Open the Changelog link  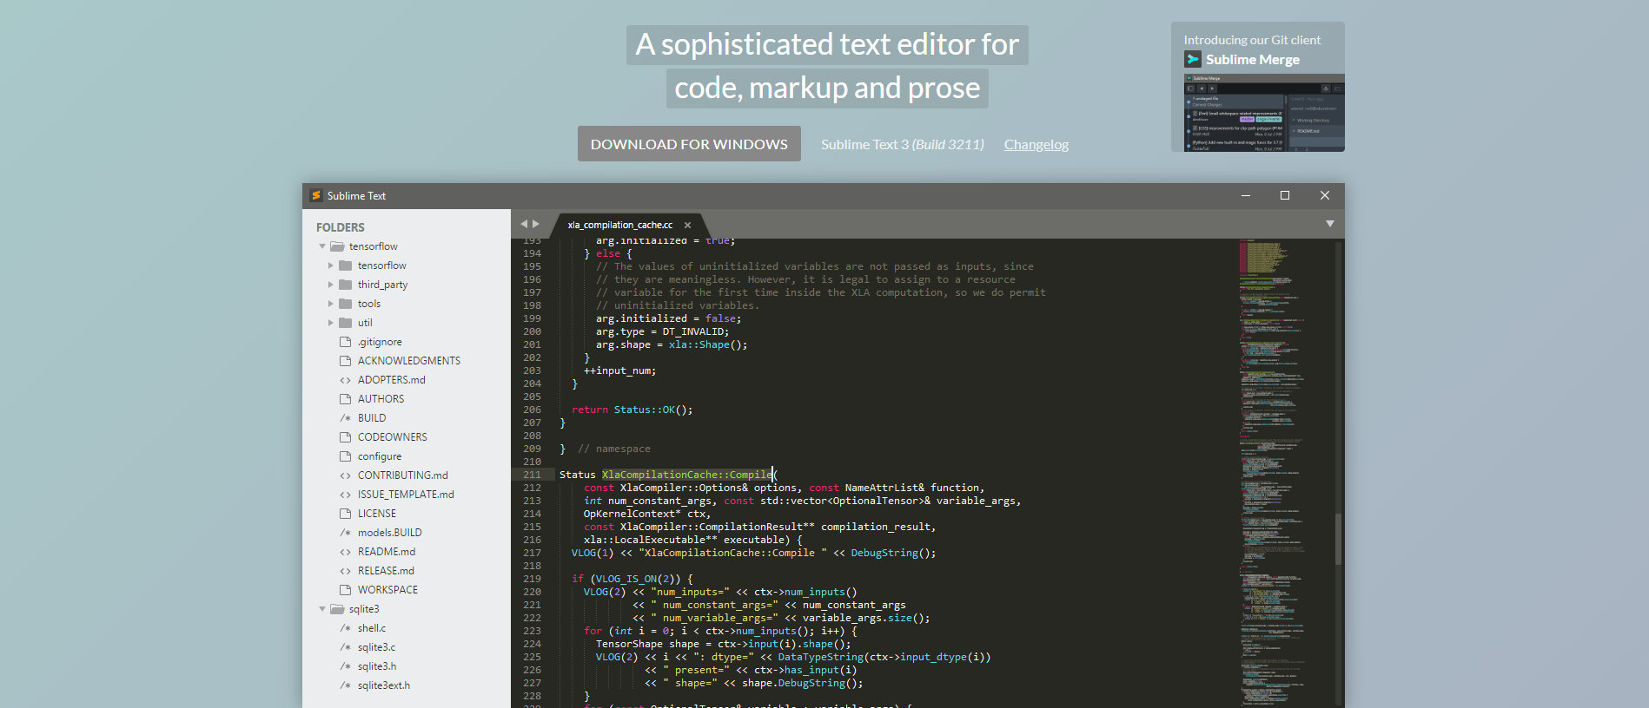[1036, 145]
